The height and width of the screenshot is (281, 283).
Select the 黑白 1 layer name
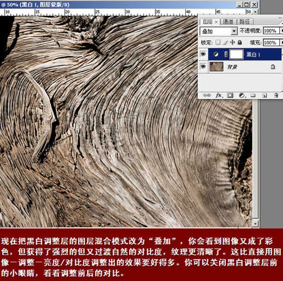click(254, 55)
